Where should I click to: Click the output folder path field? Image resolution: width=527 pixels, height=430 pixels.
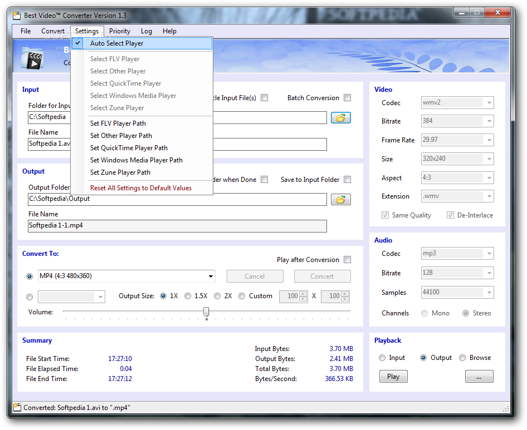(x=177, y=199)
